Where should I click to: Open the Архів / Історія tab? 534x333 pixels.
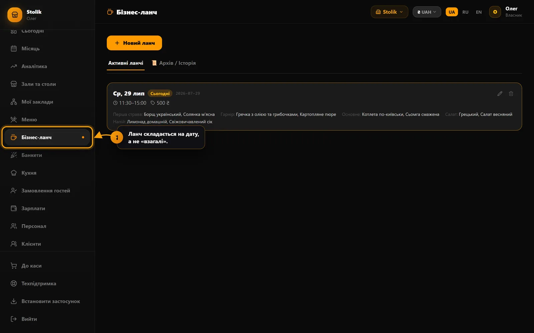point(174,63)
